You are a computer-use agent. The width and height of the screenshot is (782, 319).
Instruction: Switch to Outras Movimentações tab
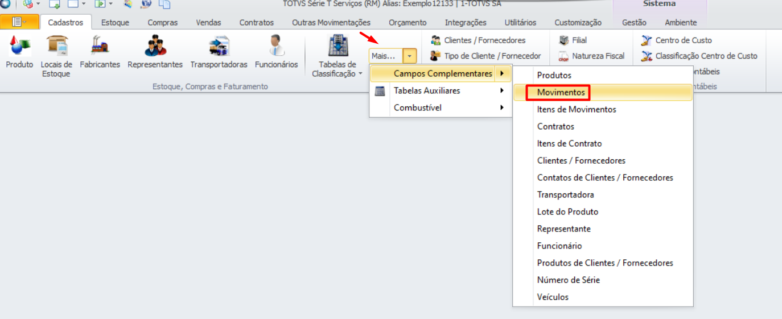(331, 23)
